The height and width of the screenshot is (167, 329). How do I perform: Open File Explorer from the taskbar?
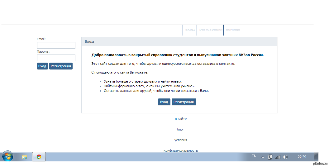25,157
